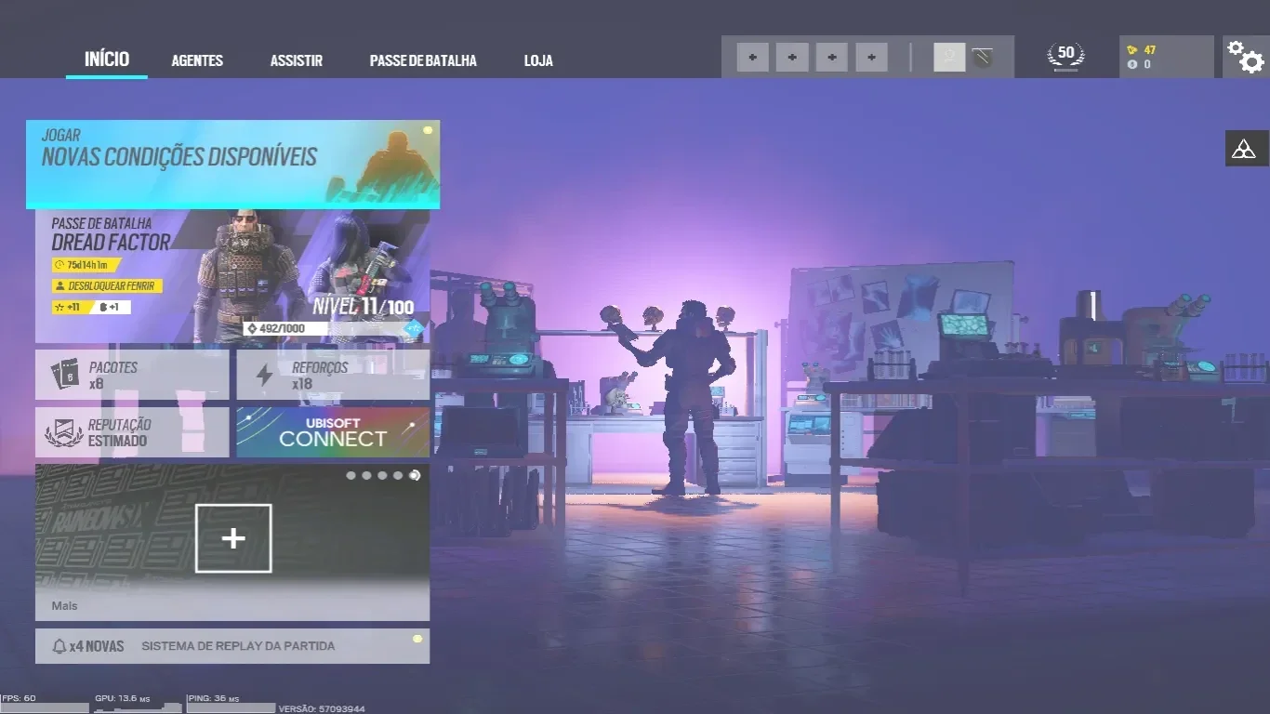Open the Reforços x18 tile
This screenshot has height=714, width=1270.
pyautogui.click(x=333, y=375)
